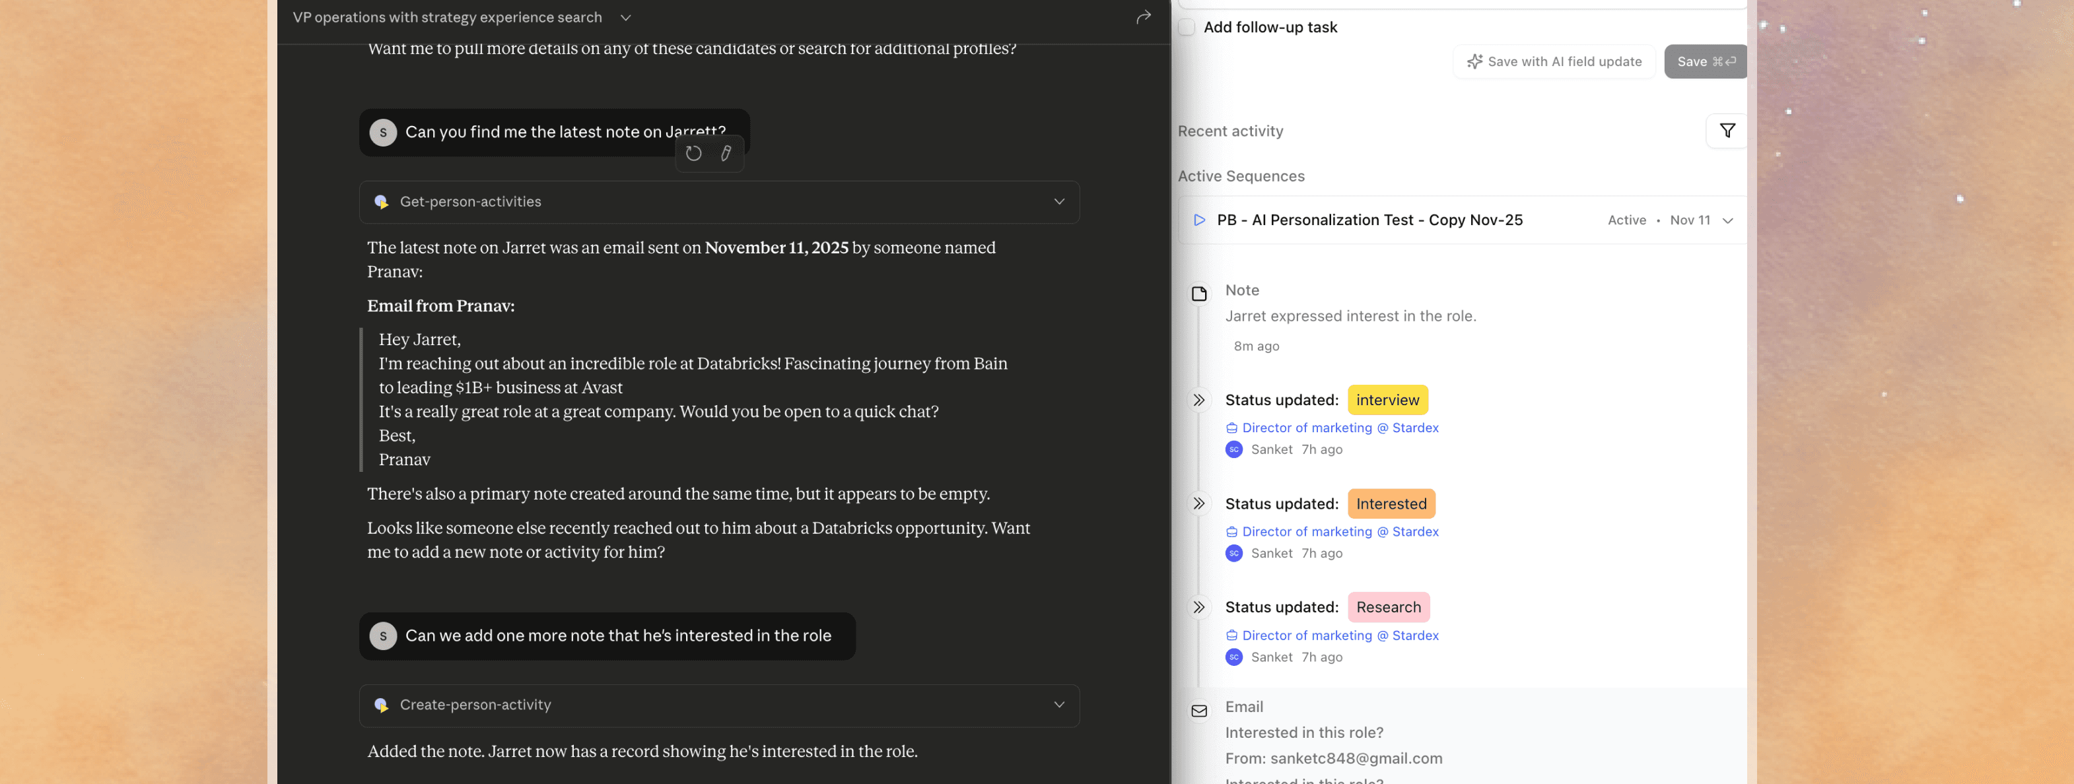
Task: Enable the Add follow-up task checkbox
Action: coord(1186,27)
